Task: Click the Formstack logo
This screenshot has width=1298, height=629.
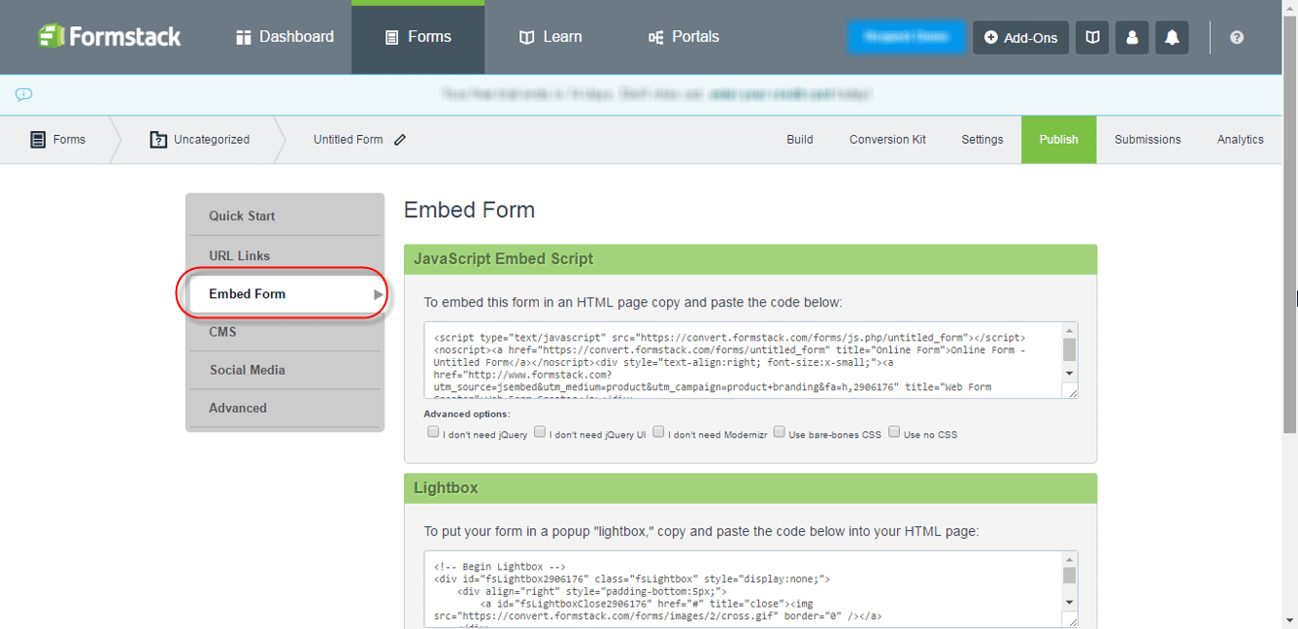Action: [110, 37]
